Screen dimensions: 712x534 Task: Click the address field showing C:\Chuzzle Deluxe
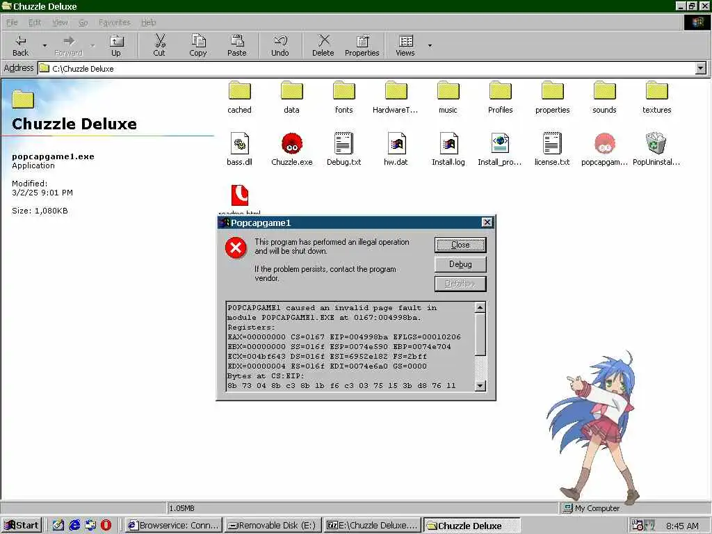point(367,69)
